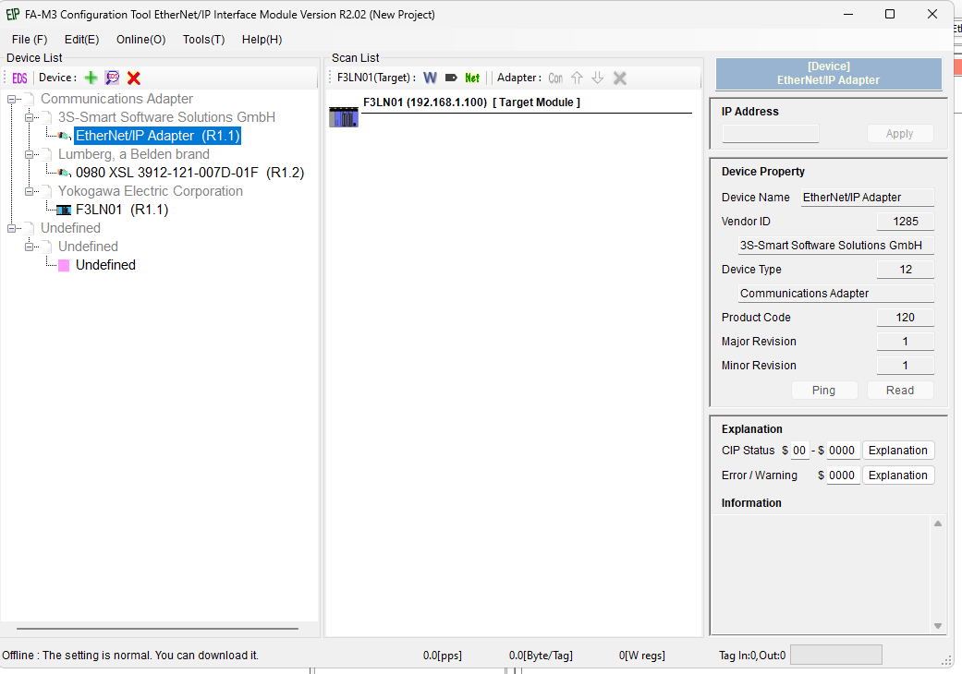962x674 pixels.
Task: Click Explanation button beside CIP Status
Action: click(x=898, y=451)
